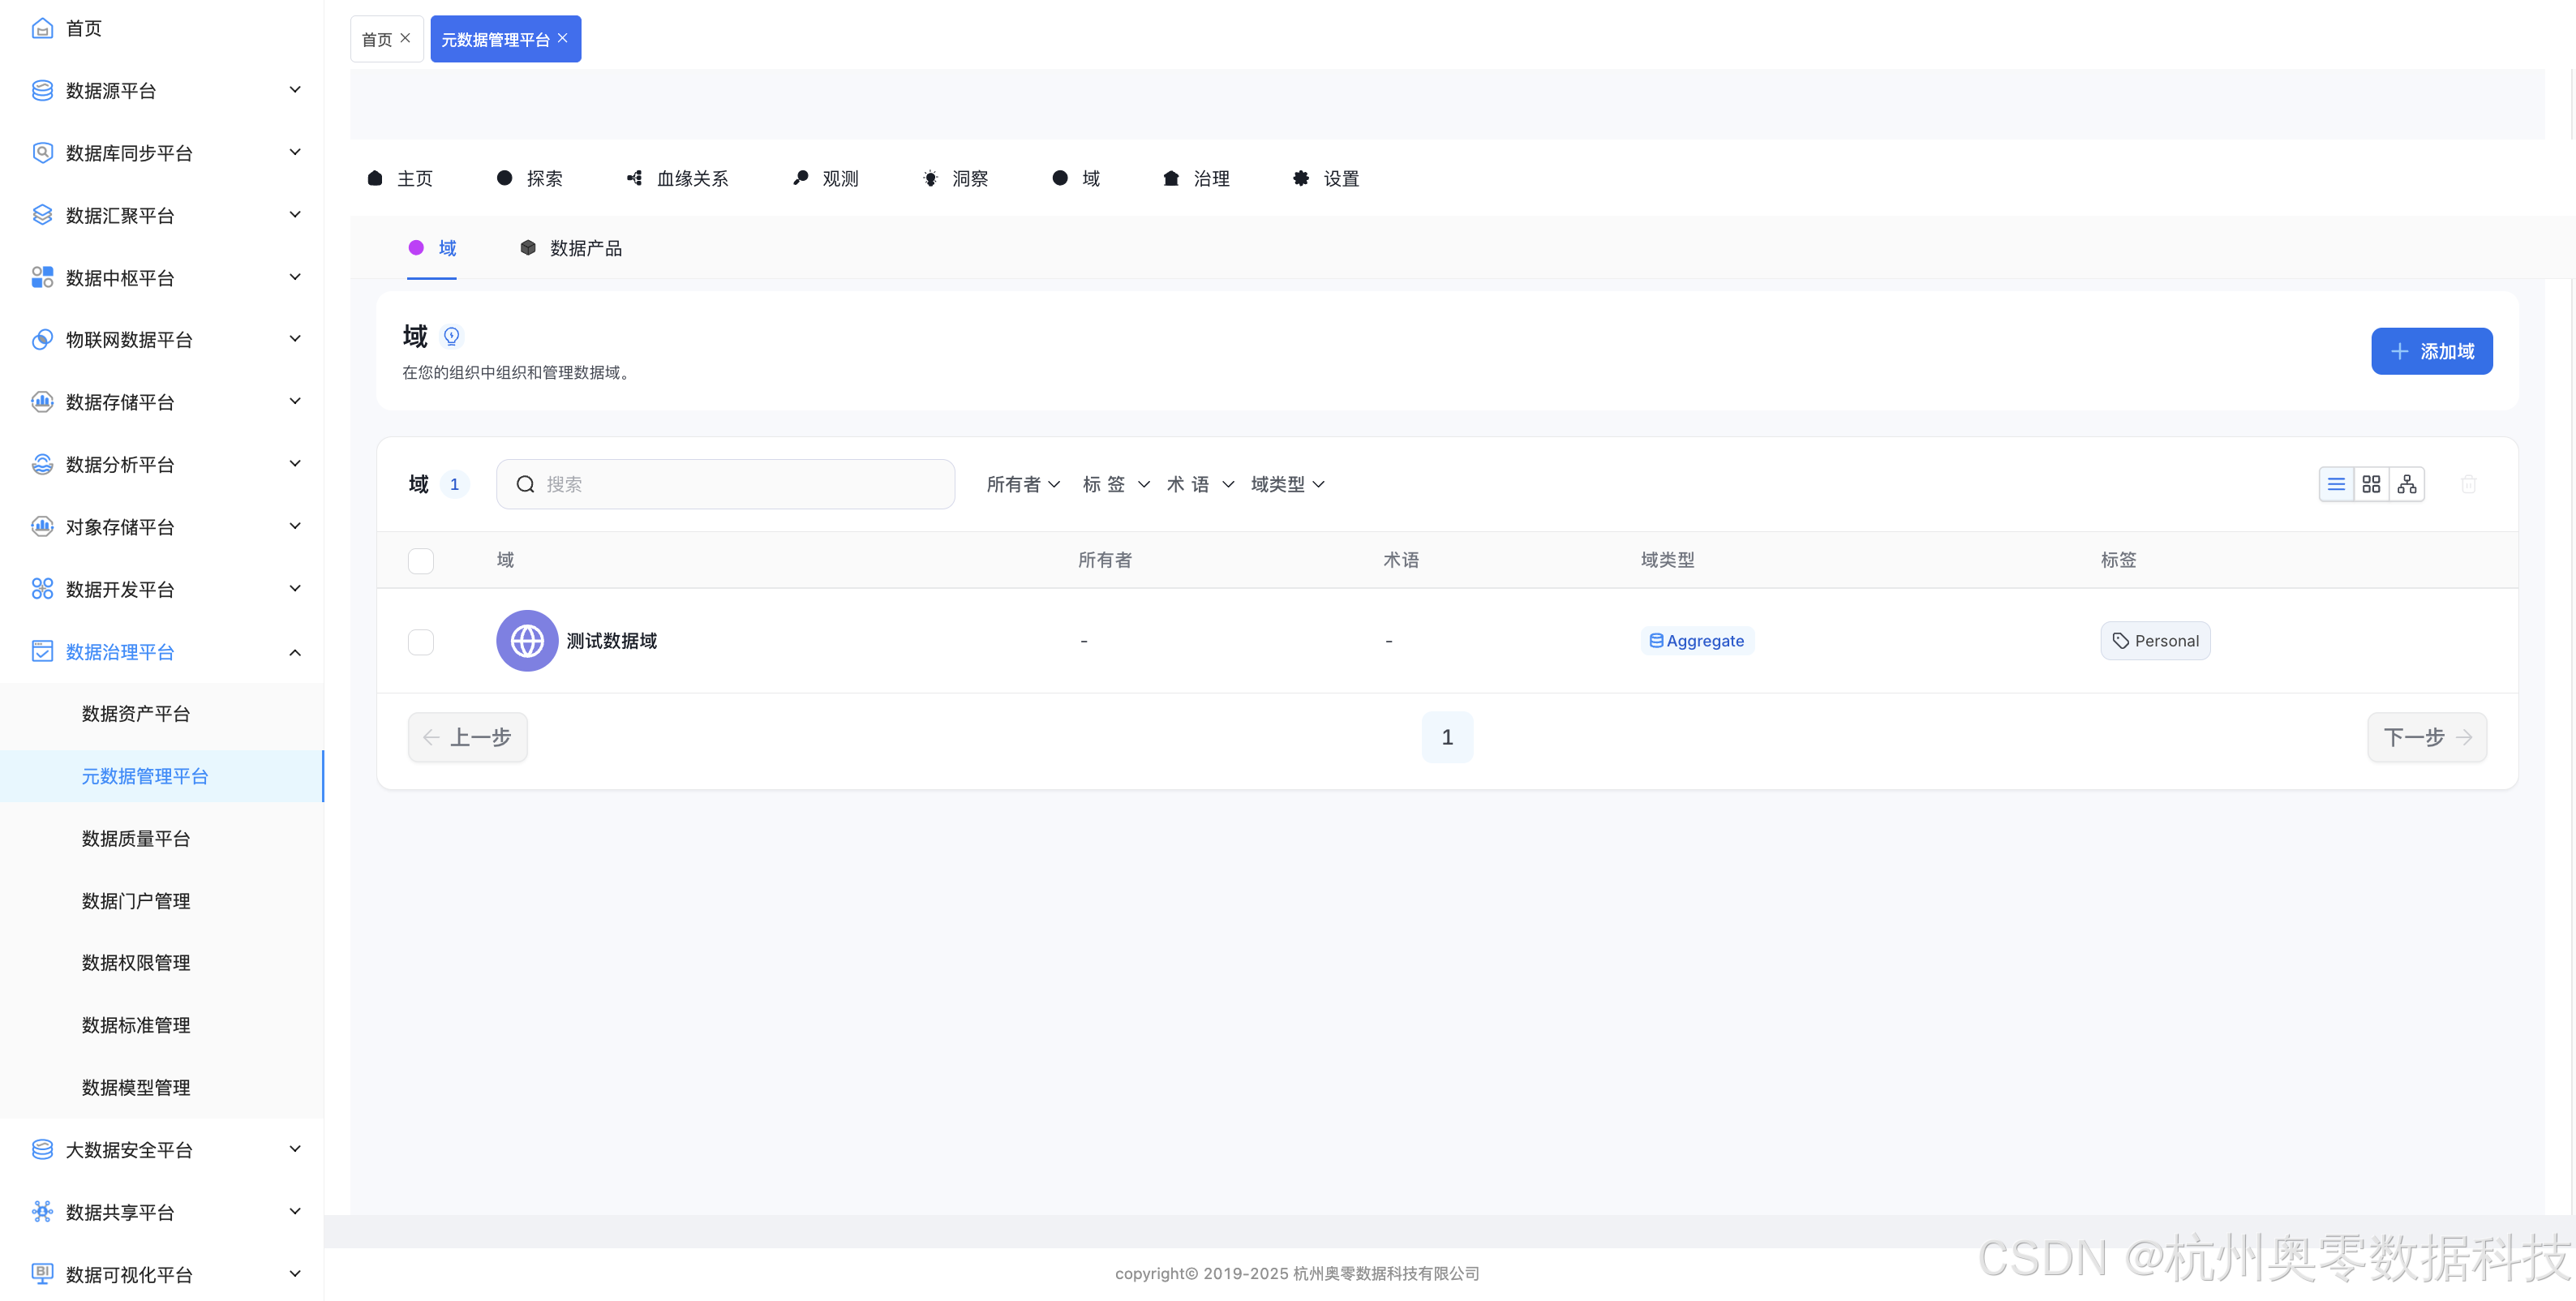The image size is (2576, 1301).
Task: Switch to grid card view icon
Action: click(x=2371, y=485)
